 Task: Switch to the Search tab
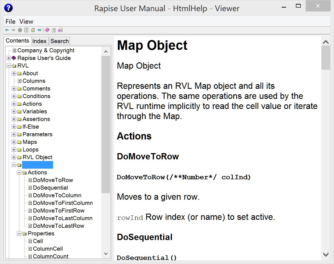pos(59,41)
